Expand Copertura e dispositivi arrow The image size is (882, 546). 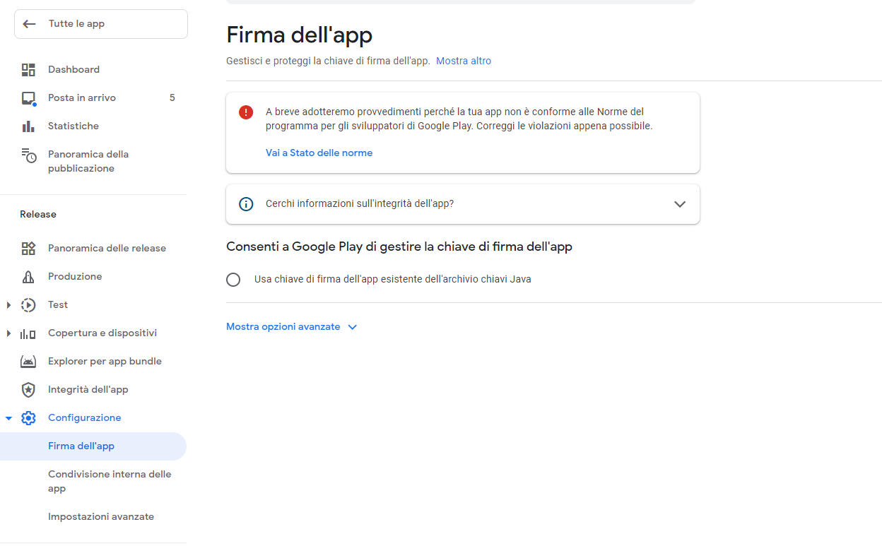[x=8, y=333]
